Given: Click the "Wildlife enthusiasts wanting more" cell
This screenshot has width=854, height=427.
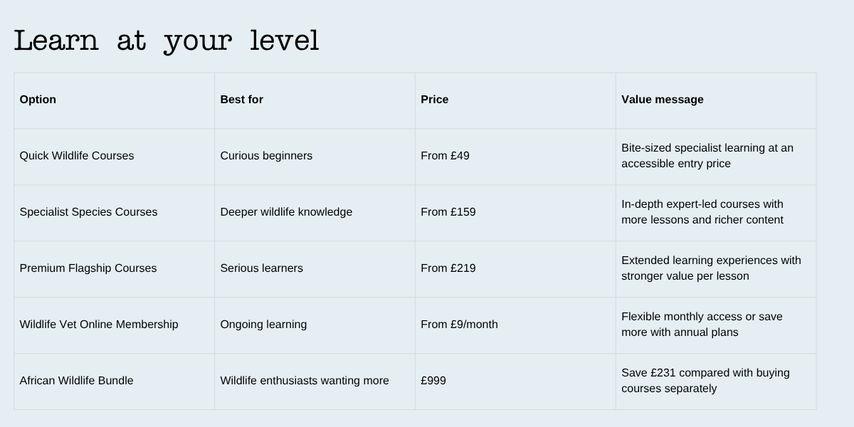Looking at the screenshot, I should (x=305, y=381).
